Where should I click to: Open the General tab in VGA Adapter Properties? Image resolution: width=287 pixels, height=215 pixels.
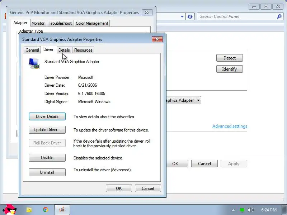point(32,50)
